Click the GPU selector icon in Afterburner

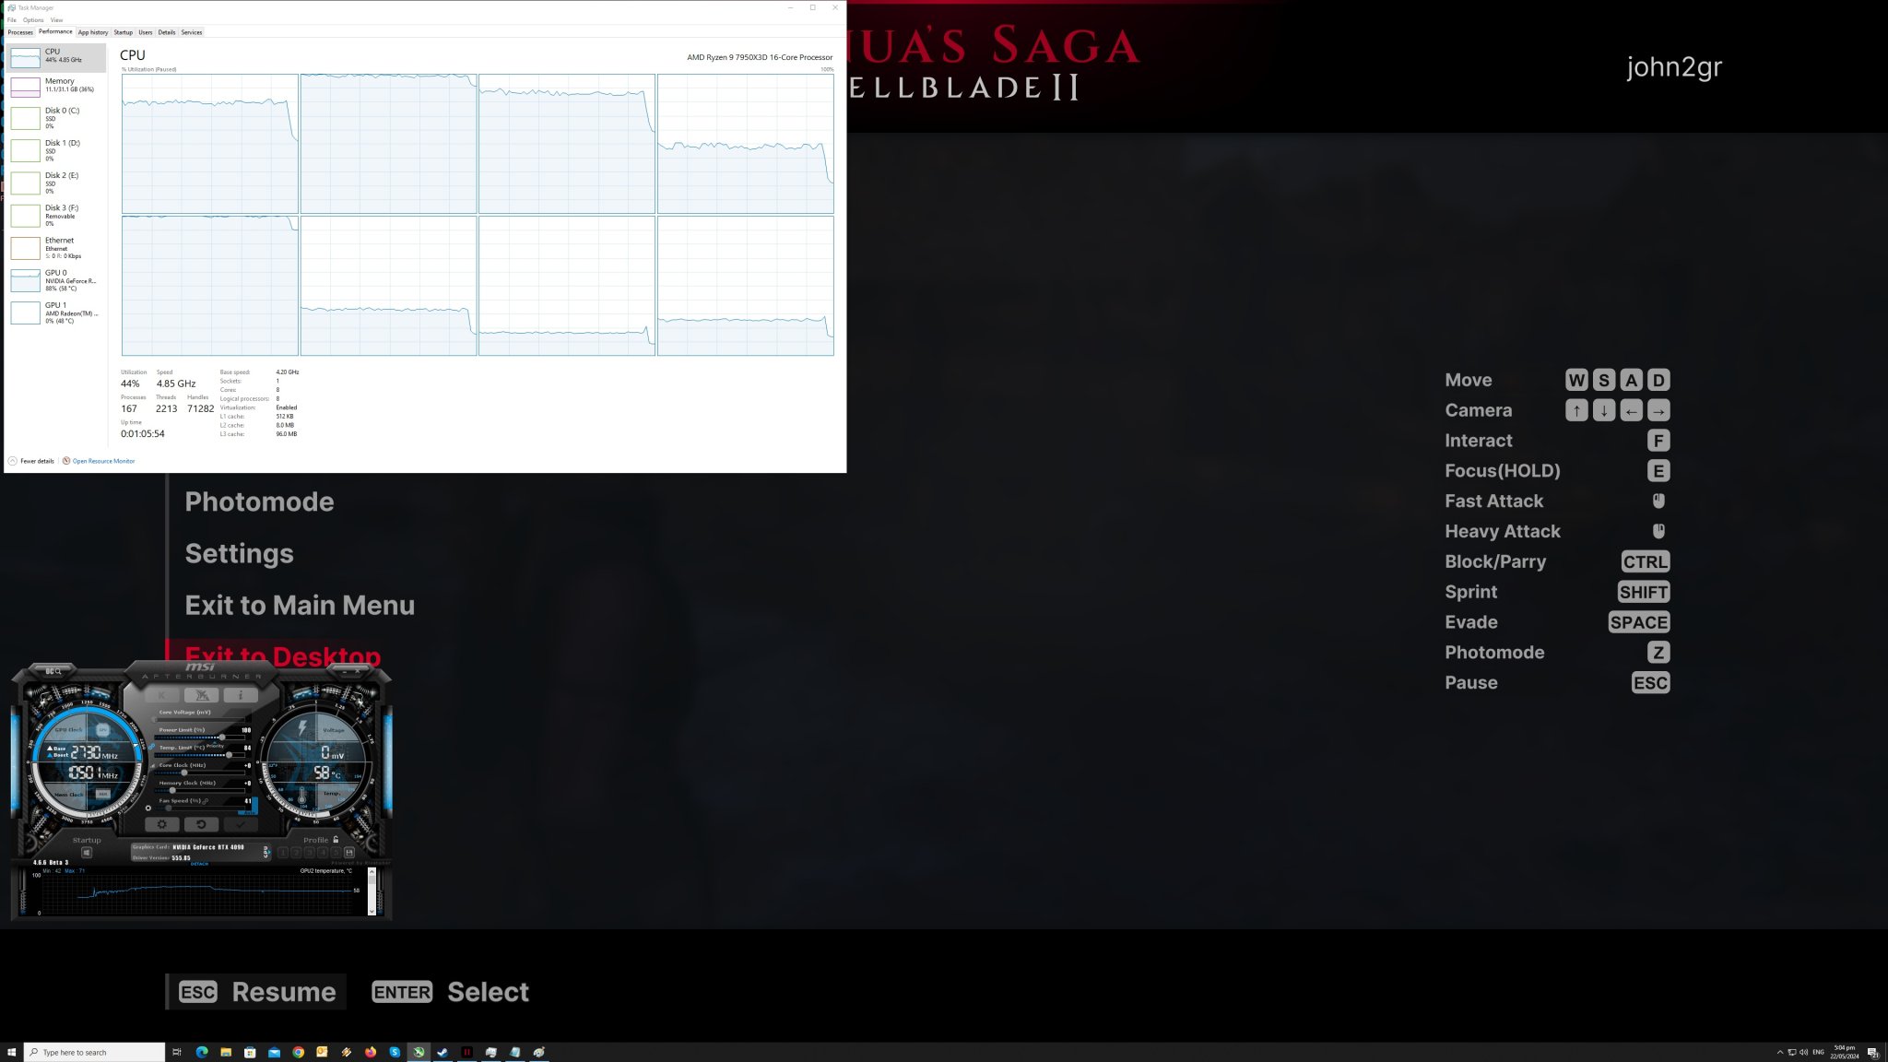[266, 852]
